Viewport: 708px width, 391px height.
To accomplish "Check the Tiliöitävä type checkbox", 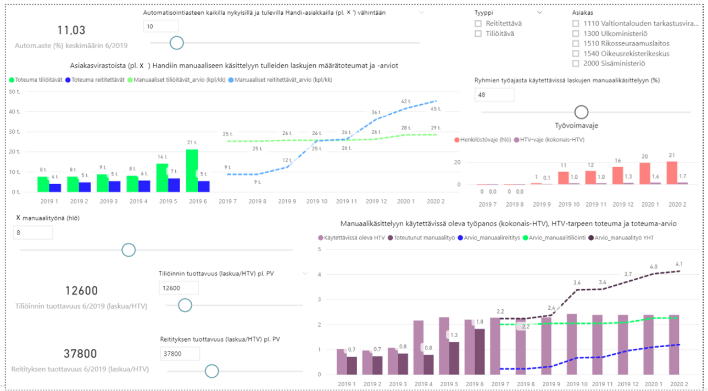I will tap(478, 33).
